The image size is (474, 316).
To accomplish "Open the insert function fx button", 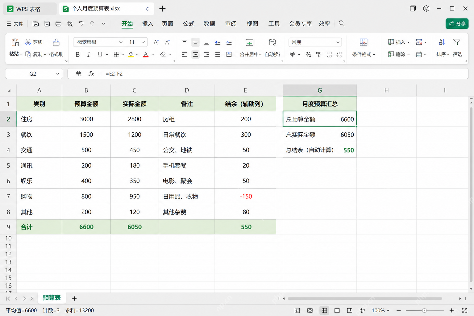I will (91, 73).
